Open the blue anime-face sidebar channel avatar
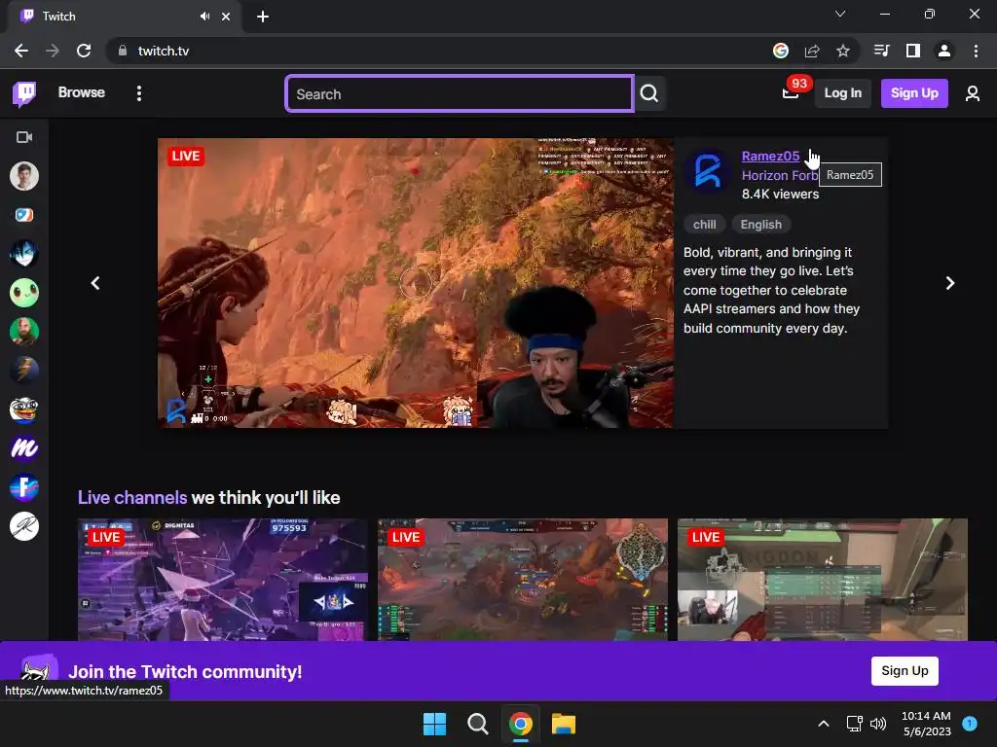 tap(24, 254)
